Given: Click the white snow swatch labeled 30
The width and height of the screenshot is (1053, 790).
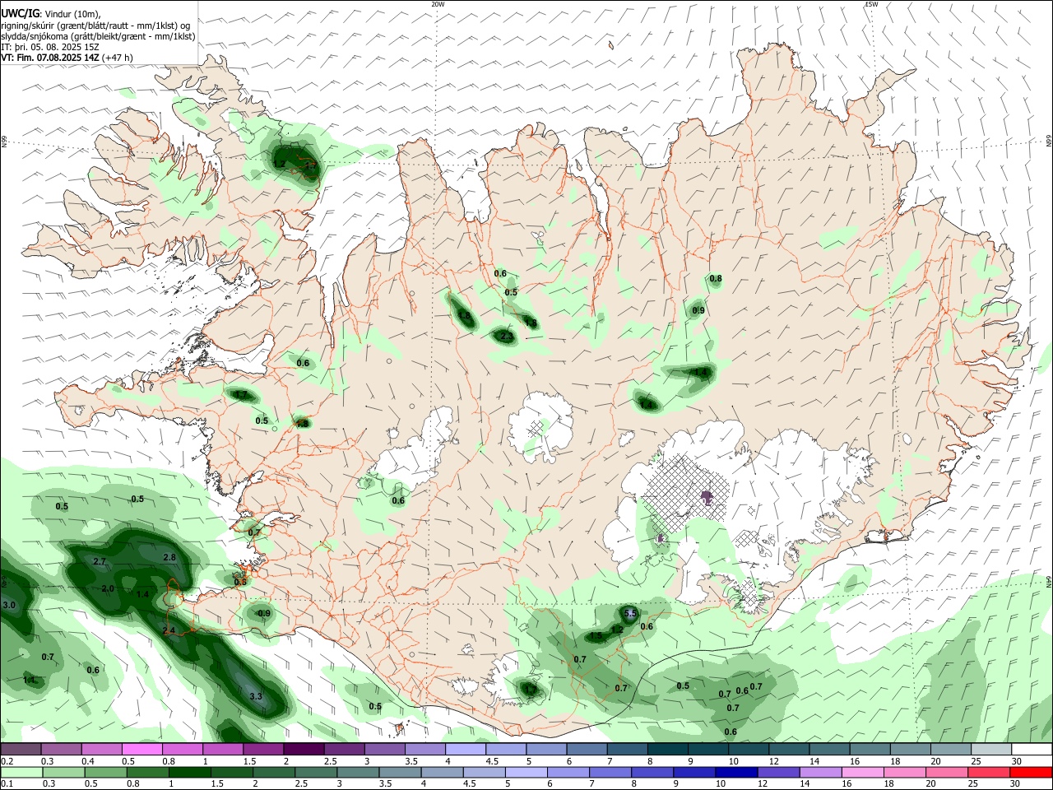Looking at the screenshot, I should click(1032, 749).
